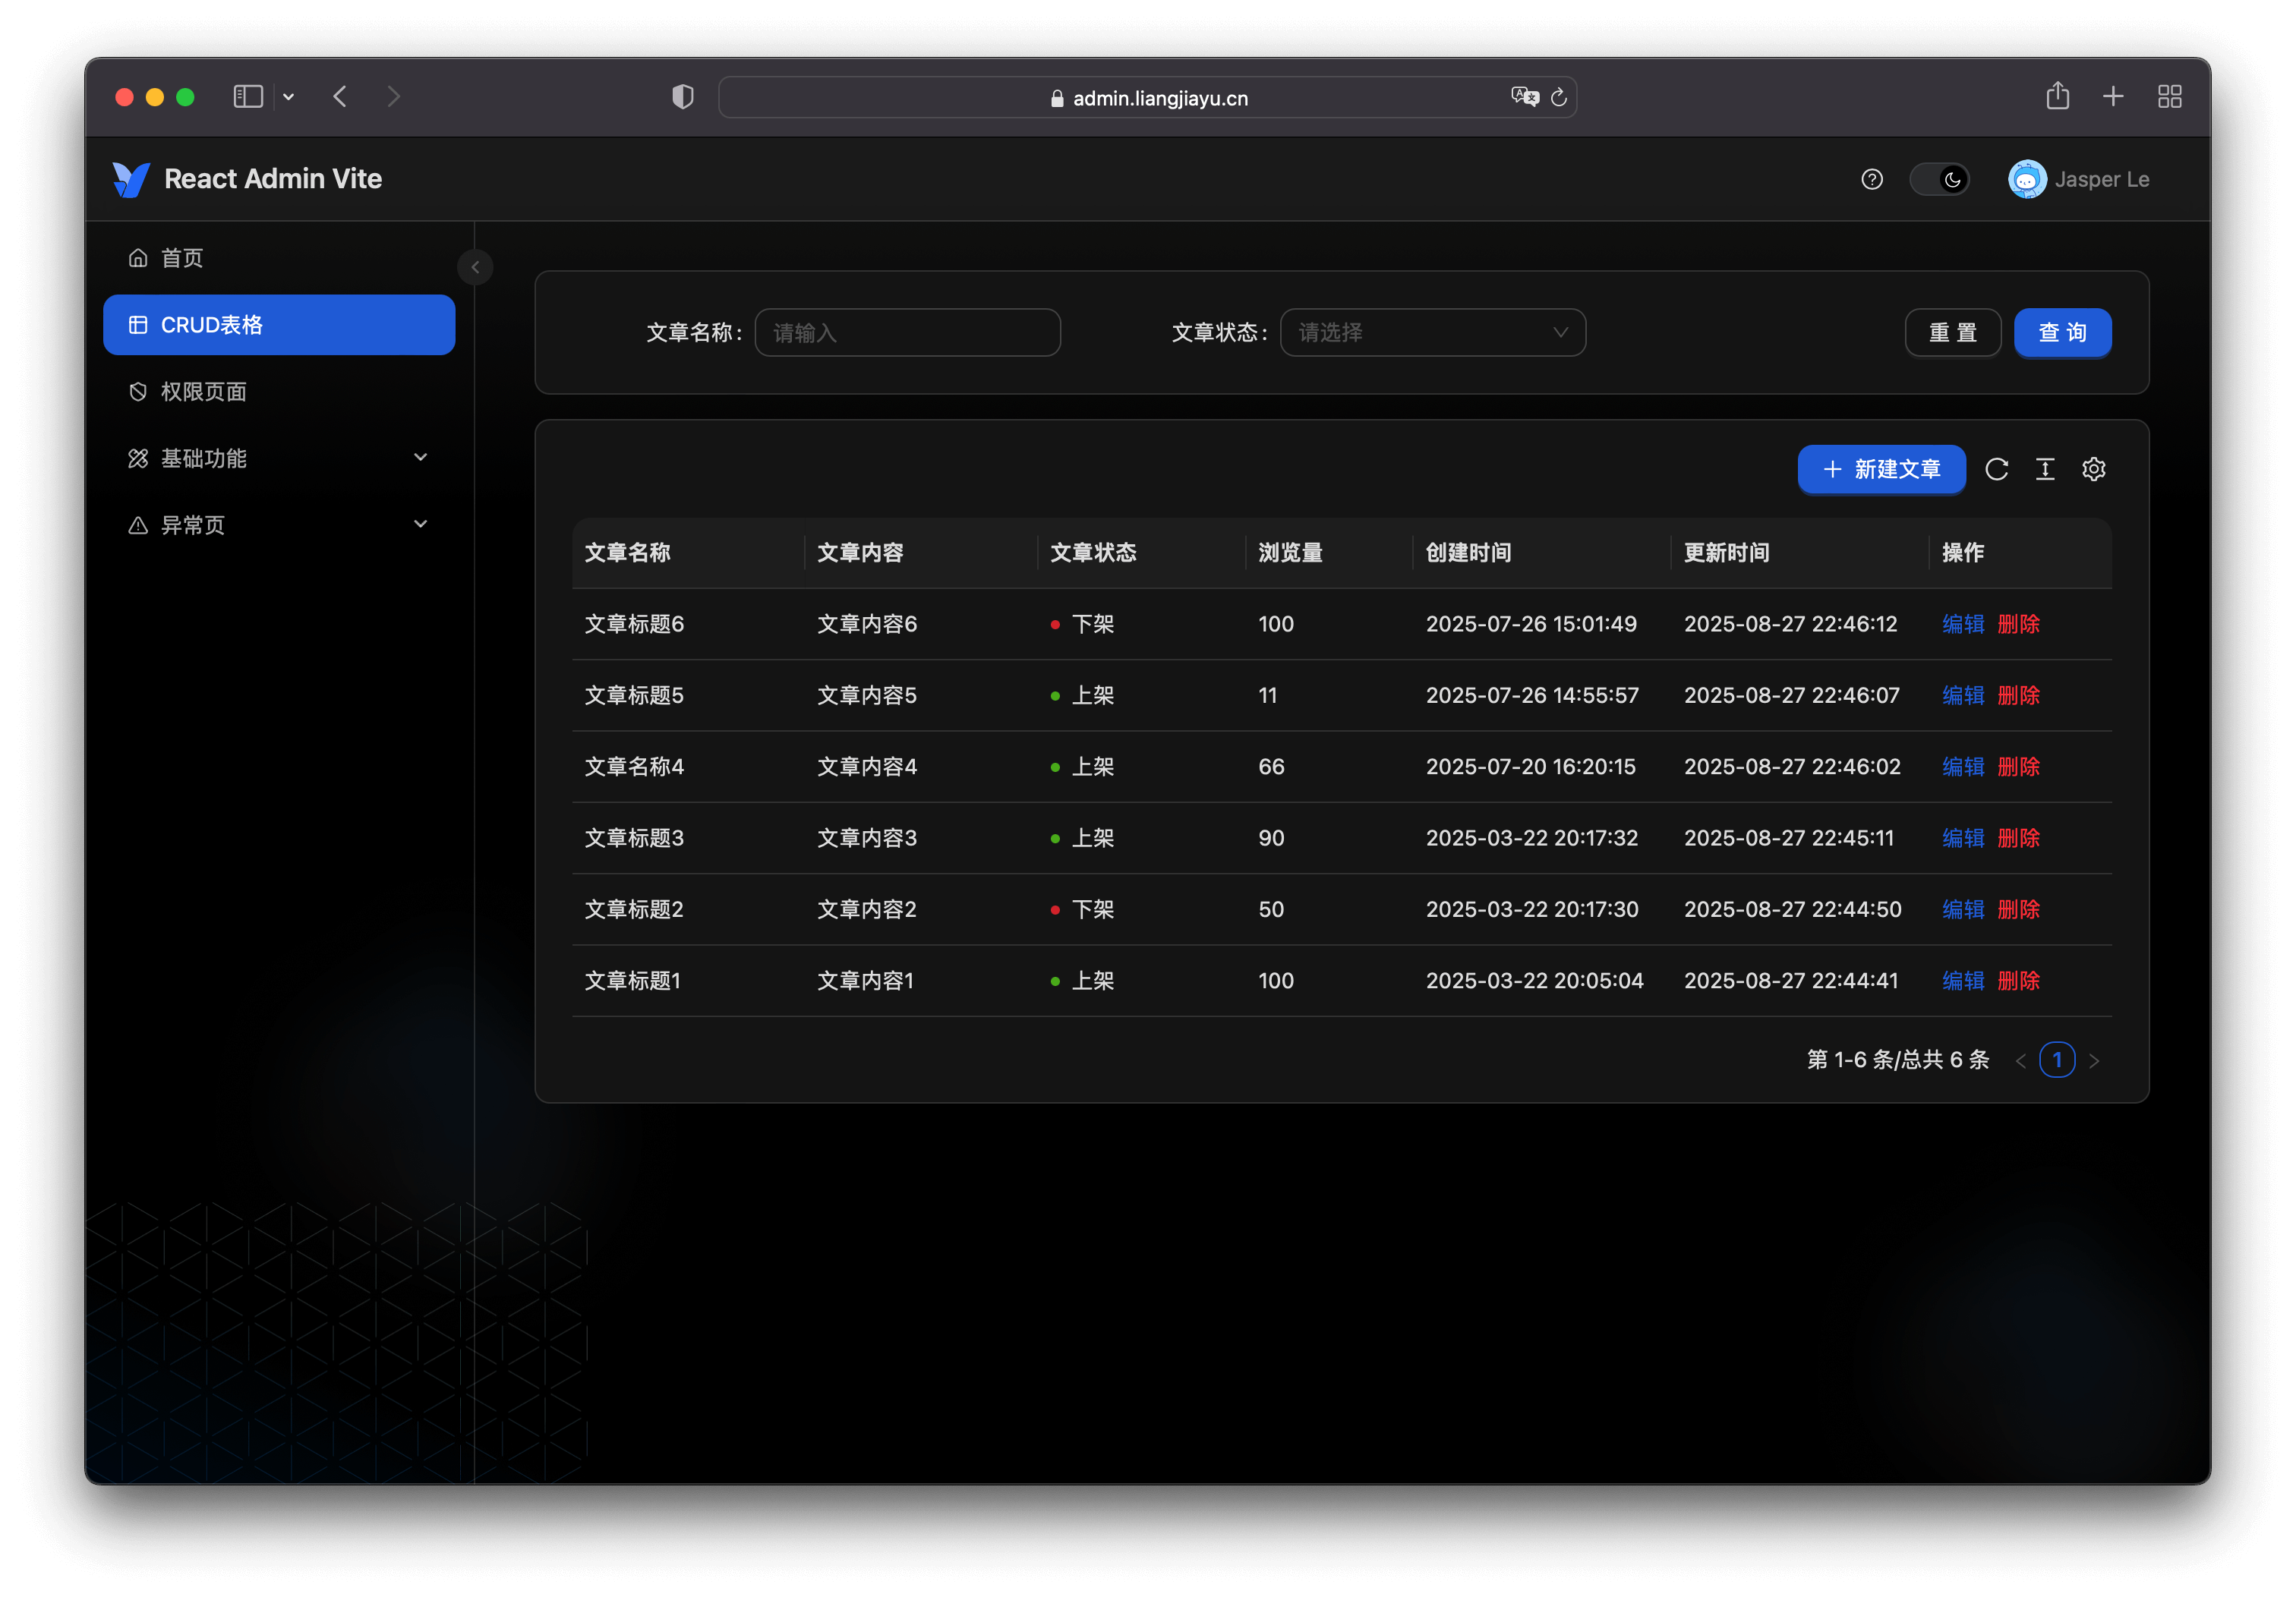Focus the 文章名称 input field
2296x1597 pixels.
[x=907, y=332]
